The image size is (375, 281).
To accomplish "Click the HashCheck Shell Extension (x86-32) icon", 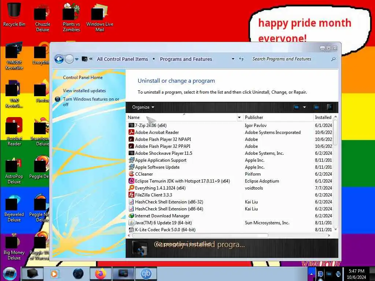I will point(131,202).
